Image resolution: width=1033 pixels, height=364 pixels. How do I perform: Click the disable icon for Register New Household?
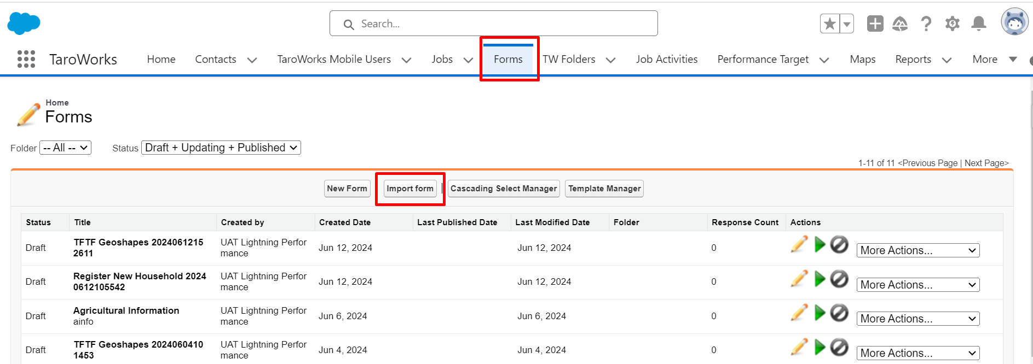point(839,279)
